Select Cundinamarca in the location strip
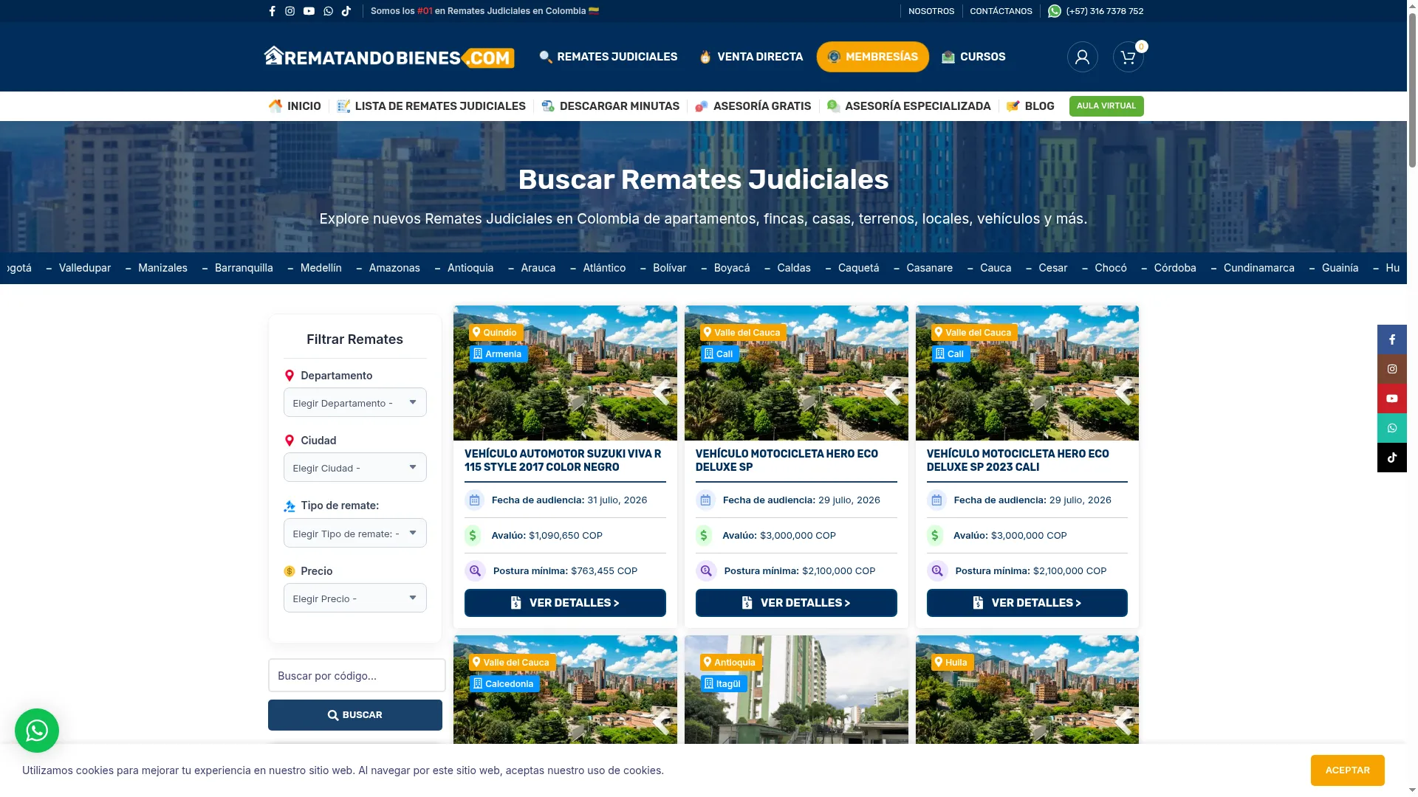 1259,268
